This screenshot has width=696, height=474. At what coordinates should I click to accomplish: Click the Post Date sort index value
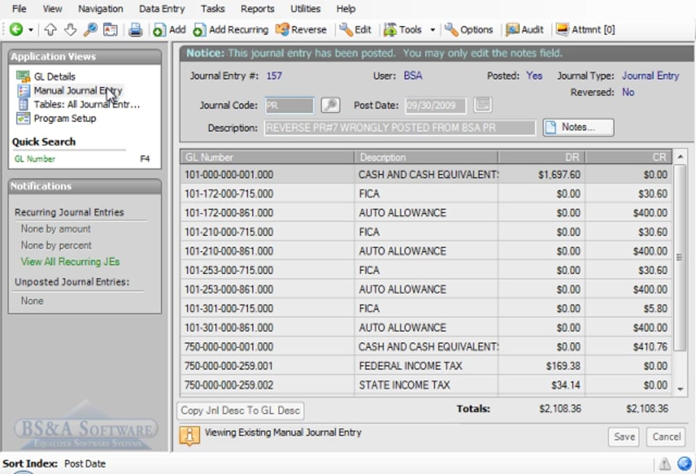pyautogui.click(x=85, y=464)
